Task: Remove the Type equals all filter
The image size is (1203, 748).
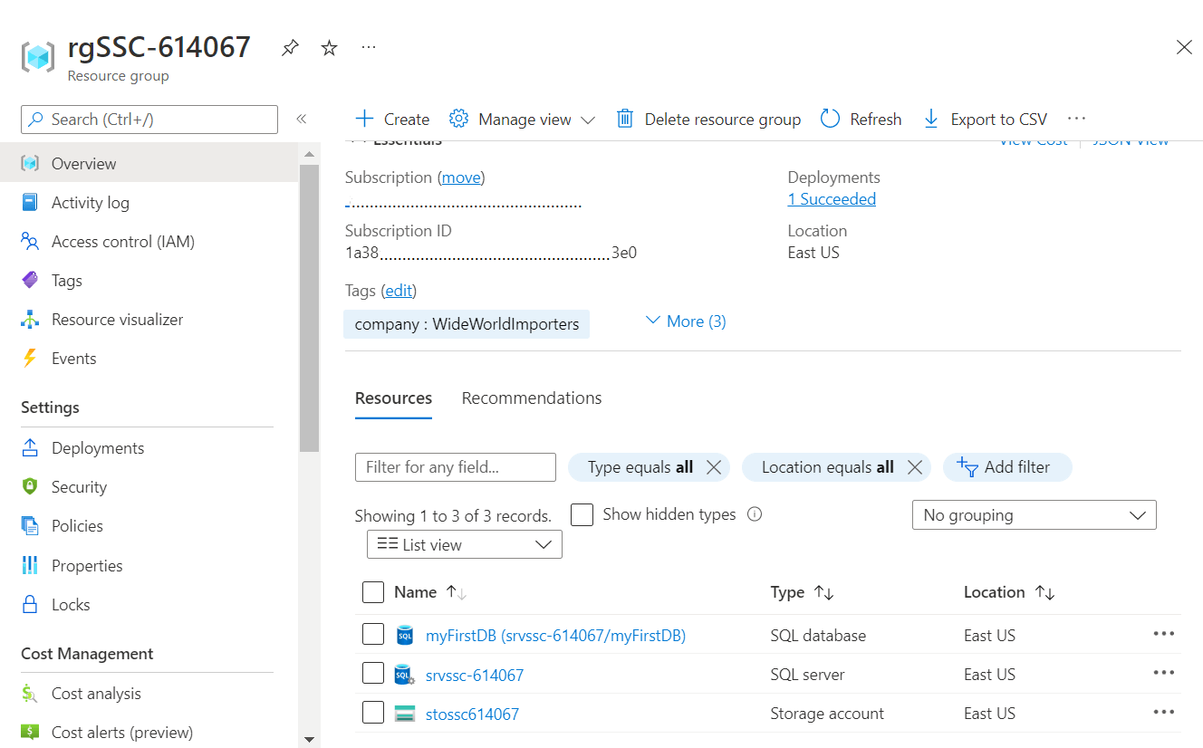Action: click(714, 467)
